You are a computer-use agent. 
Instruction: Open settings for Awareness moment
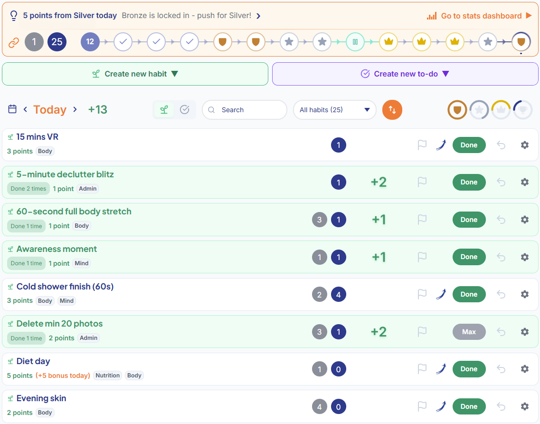524,257
